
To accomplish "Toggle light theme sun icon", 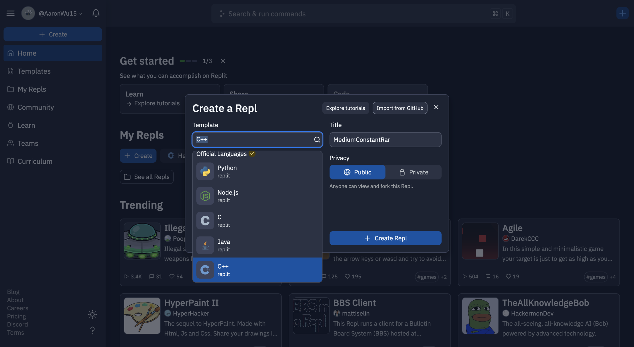I will (x=92, y=314).
